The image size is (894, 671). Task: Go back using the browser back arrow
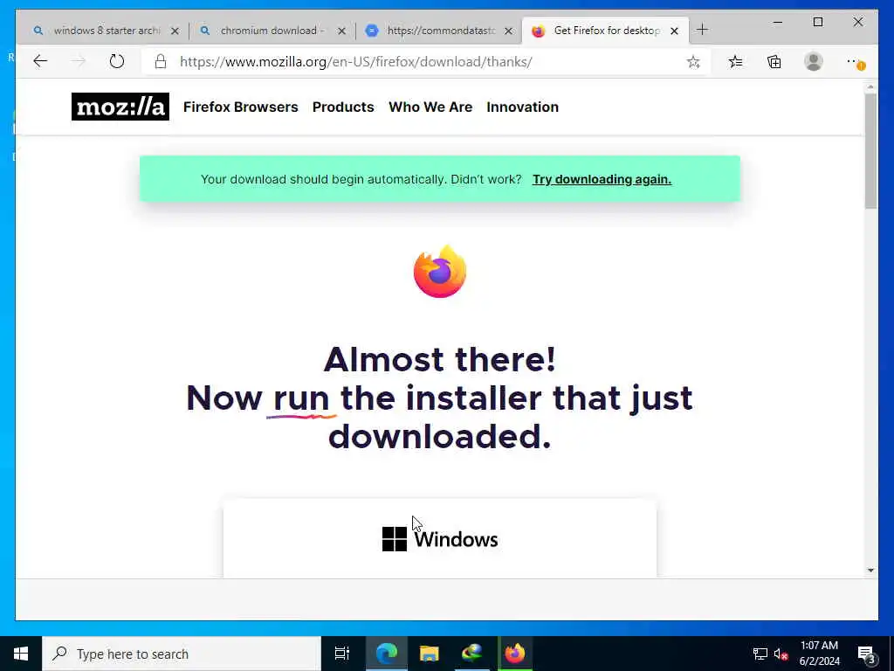[40, 61]
